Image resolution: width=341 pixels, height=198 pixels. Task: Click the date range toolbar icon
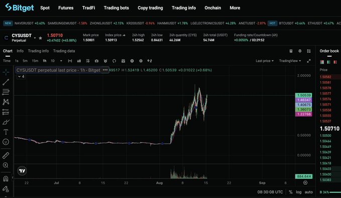pos(70,61)
